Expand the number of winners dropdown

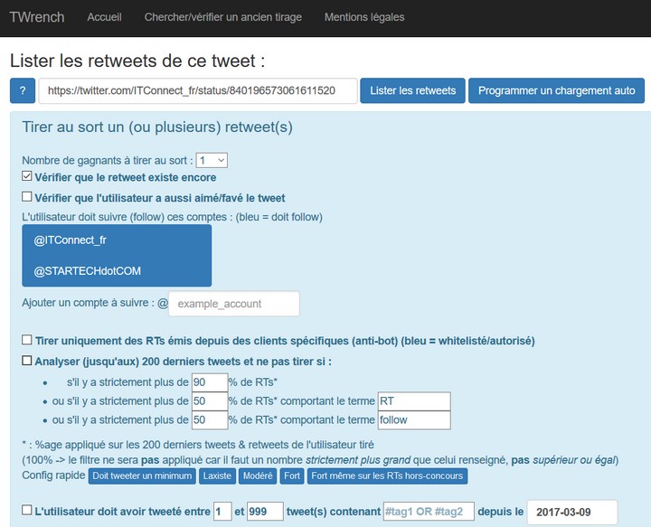pyautogui.click(x=212, y=160)
